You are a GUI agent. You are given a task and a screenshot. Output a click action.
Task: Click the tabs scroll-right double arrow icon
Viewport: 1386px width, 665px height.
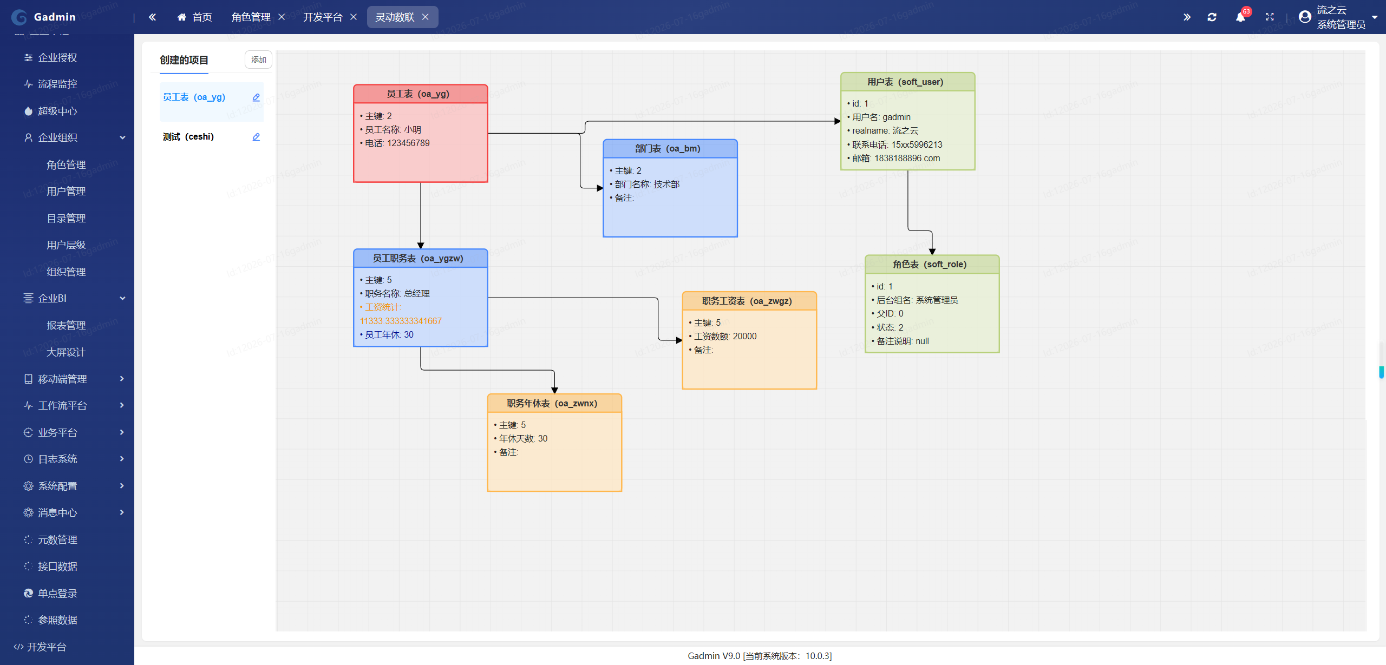[1187, 17]
